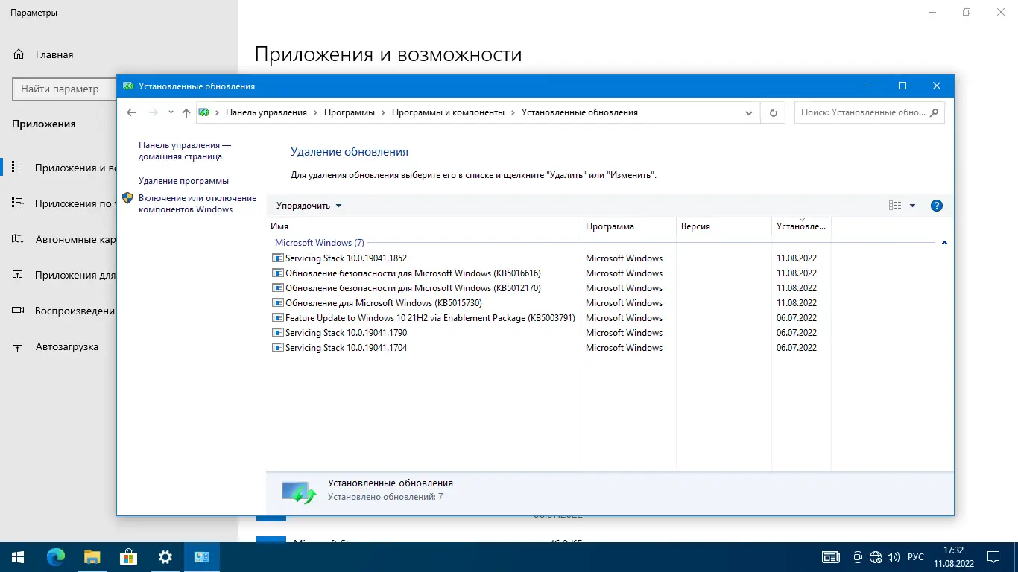Open Панель управления домашняя страница link

(184, 151)
